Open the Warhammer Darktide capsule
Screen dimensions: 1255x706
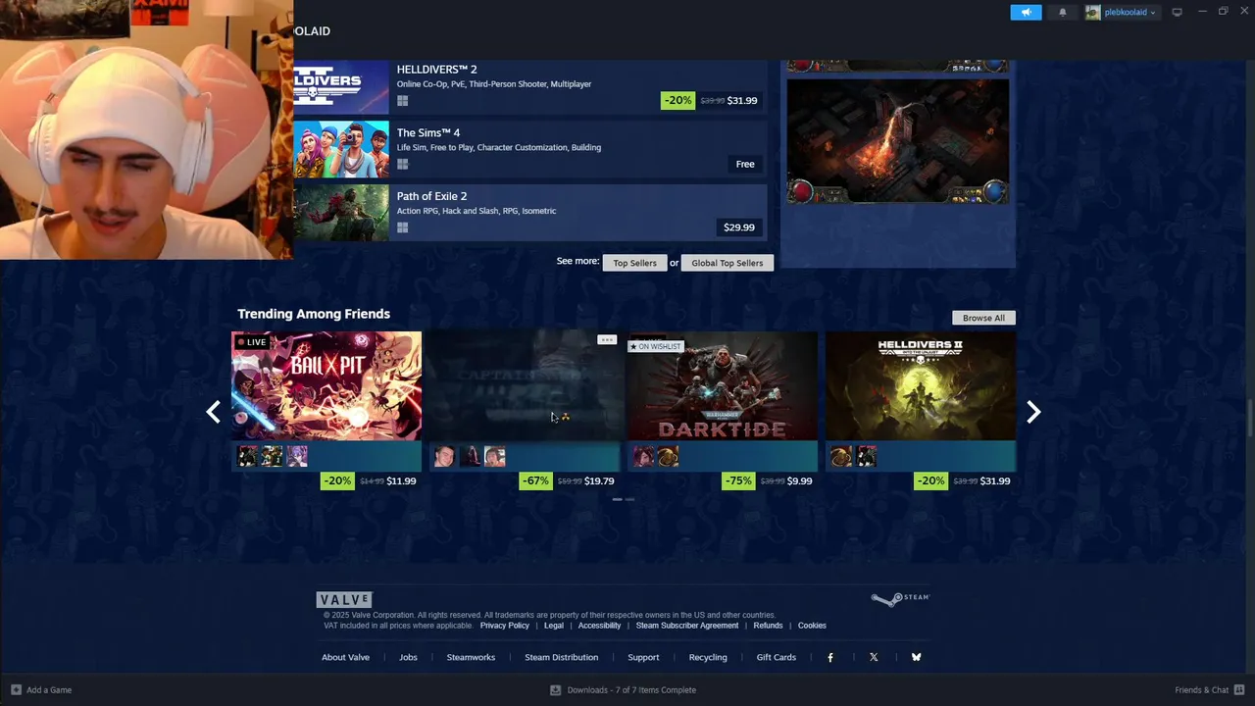[723, 386]
